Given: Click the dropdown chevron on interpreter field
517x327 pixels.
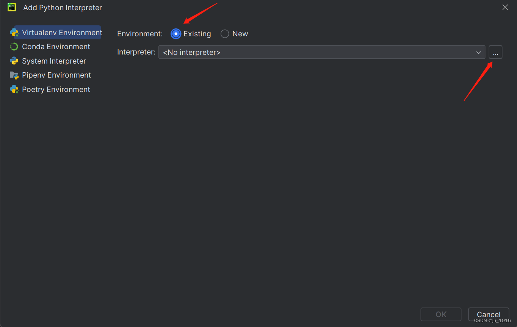Looking at the screenshot, I should pos(478,52).
